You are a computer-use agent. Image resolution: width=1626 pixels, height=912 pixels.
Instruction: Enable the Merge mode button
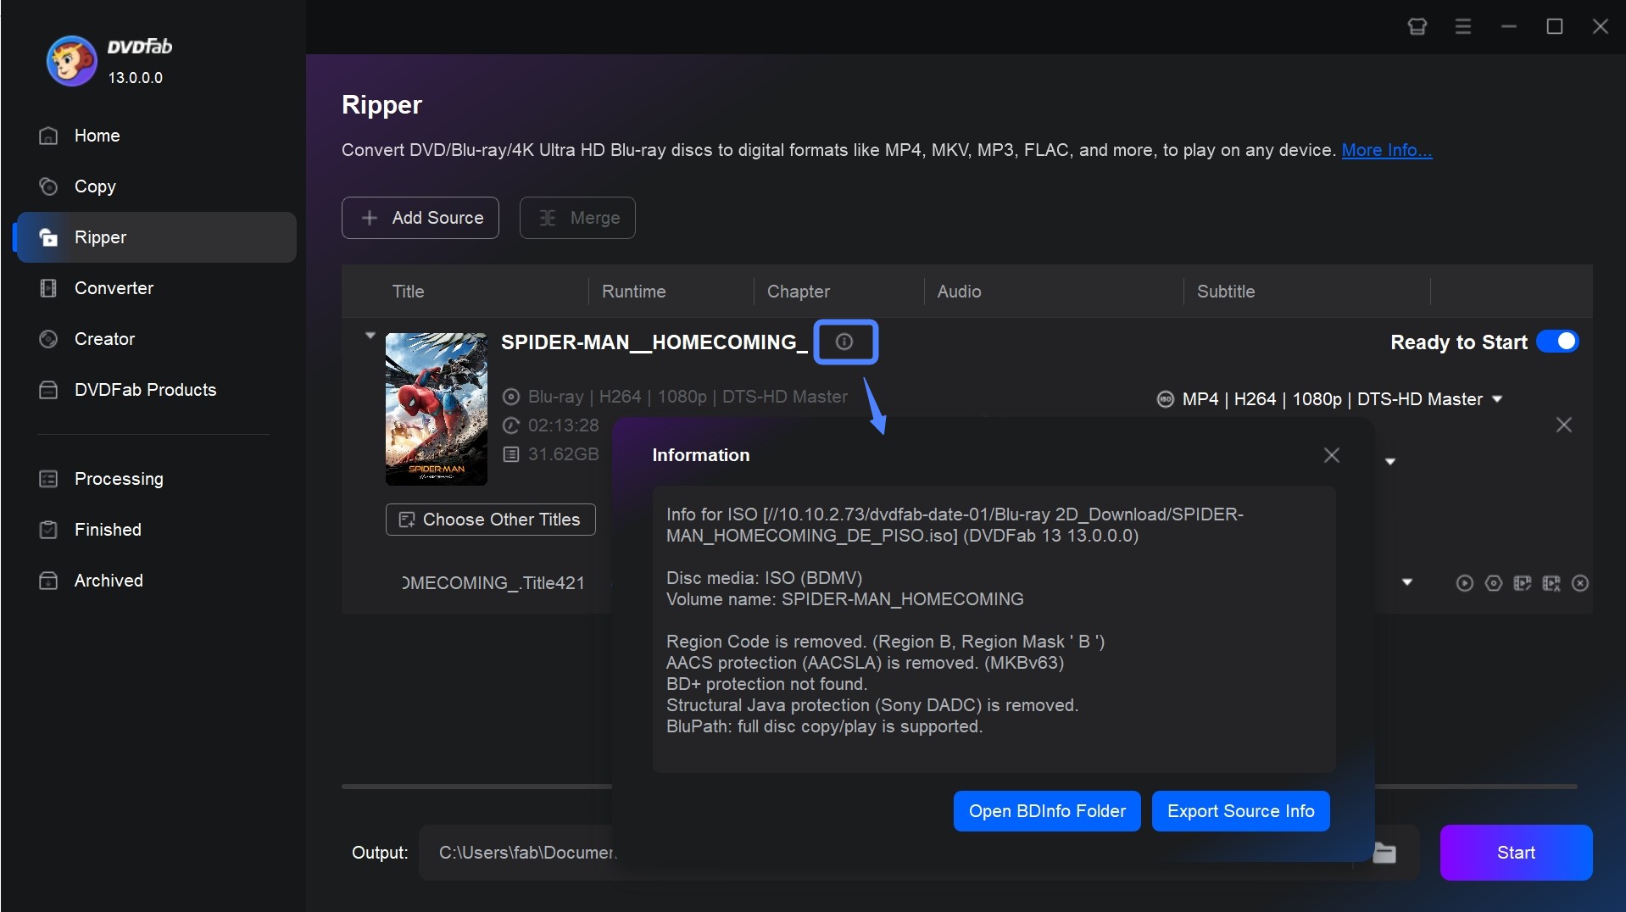(577, 218)
